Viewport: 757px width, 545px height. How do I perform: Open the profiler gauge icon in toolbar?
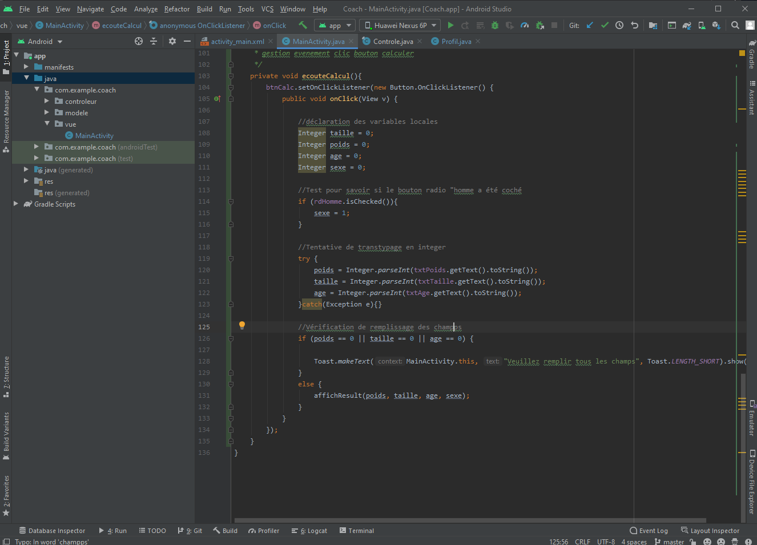(525, 25)
